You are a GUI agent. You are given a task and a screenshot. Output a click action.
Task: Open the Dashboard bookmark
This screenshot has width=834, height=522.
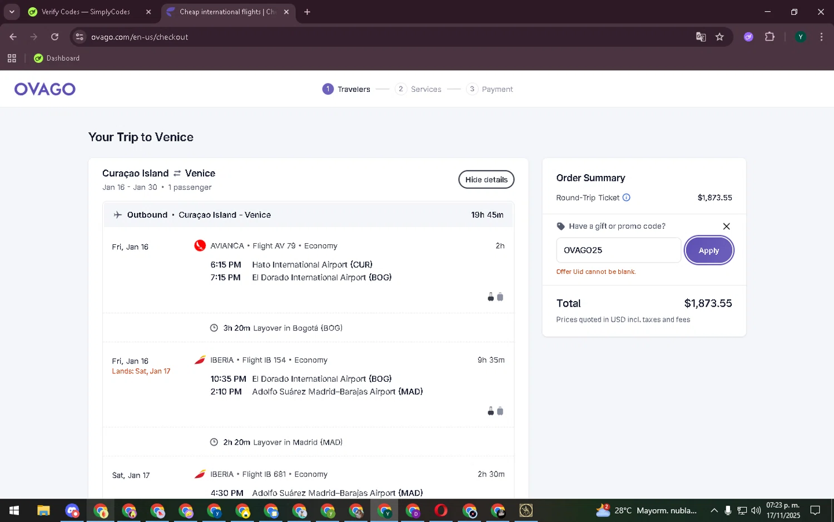click(x=57, y=58)
